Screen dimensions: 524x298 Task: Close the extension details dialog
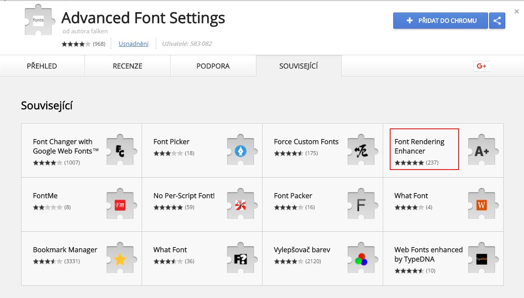coord(517,11)
